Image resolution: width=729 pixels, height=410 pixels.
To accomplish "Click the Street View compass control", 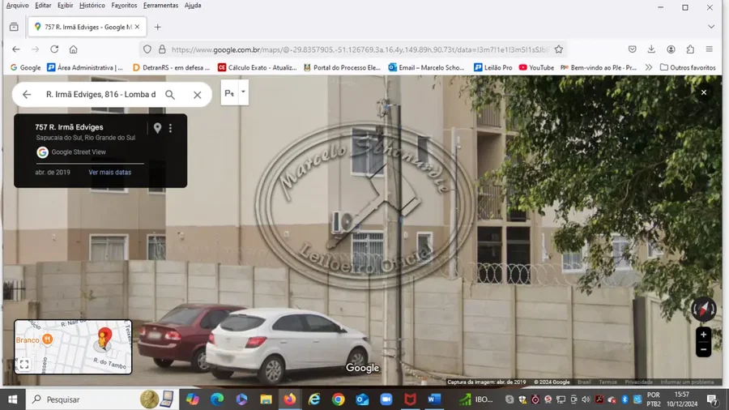I will (x=703, y=309).
